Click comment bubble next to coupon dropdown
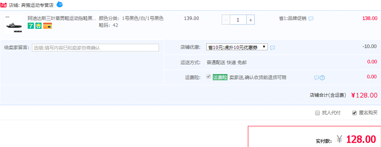The height and width of the screenshot is (147, 381). tap(272, 48)
